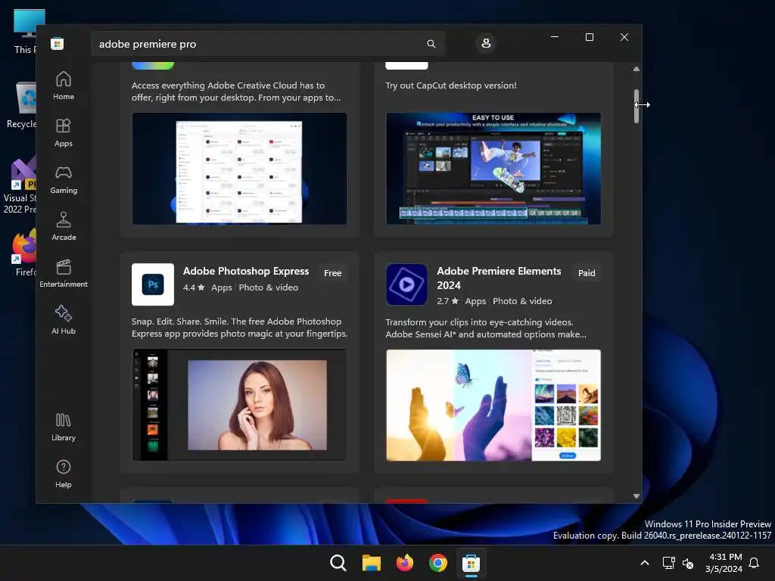This screenshot has width=775, height=581.
Task: Launch Google Chrome from the taskbar
Action: (x=438, y=563)
